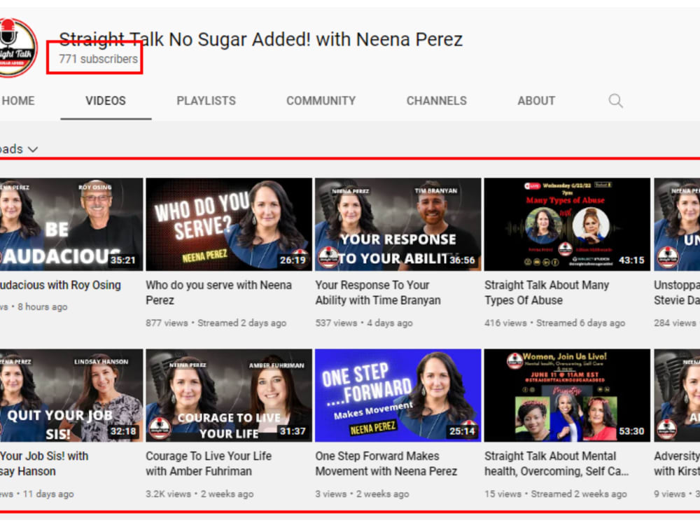Open the Be Audacious Roy Osing thumbnail
700x525 pixels.
tap(71, 225)
